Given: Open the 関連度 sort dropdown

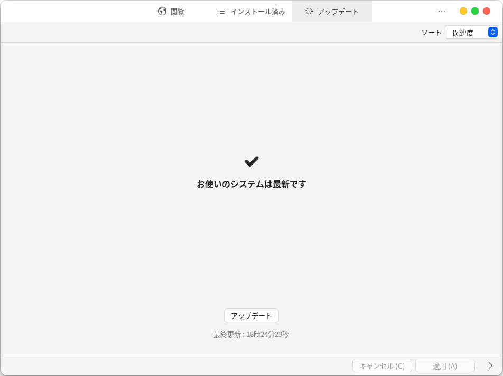Looking at the screenshot, I should point(466,33).
